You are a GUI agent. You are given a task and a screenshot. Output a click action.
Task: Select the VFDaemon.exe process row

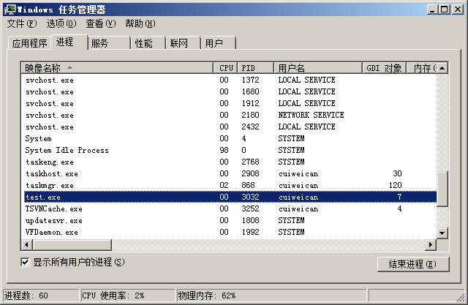230,232
